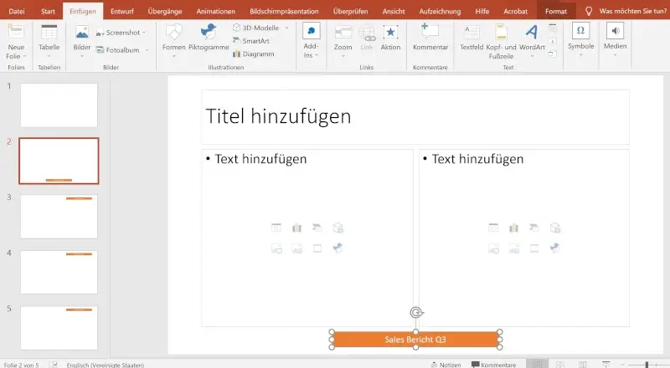Switch to Reading view in status bar
670x368 pixels.
(x=583, y=365)
